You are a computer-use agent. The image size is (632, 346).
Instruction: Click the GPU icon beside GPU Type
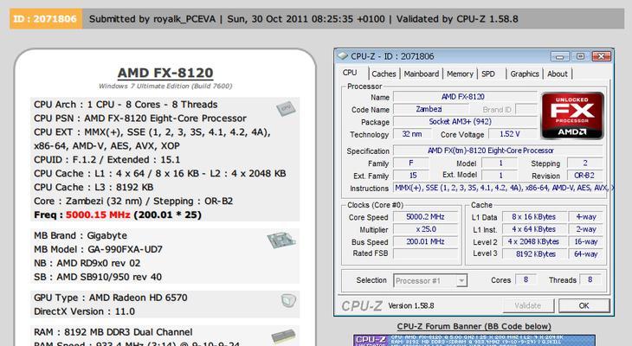pyautogui.click(x=288, y=300)
